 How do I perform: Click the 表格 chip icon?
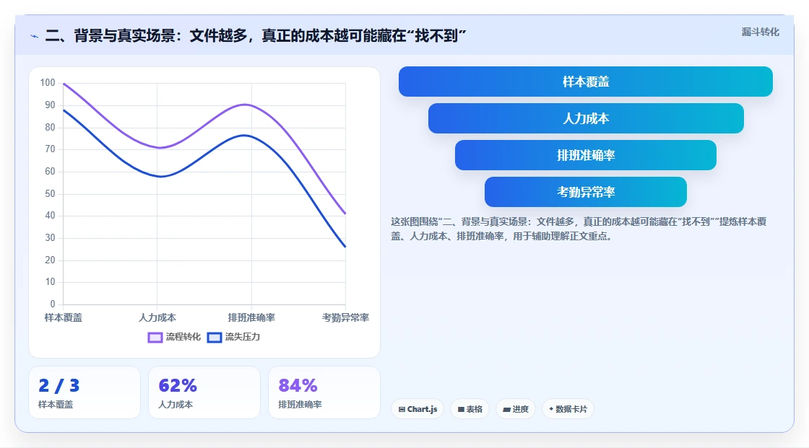(x=462, y=409)
